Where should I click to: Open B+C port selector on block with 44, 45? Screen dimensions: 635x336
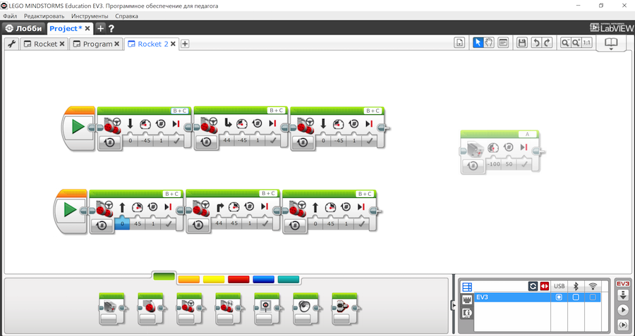268,194
